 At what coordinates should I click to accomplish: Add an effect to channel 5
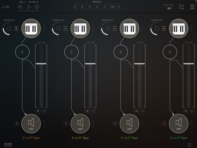point(170,52)
